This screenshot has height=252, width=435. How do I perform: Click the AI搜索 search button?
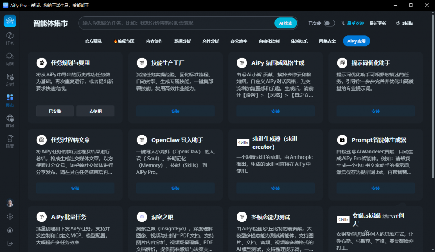point(286,23)
